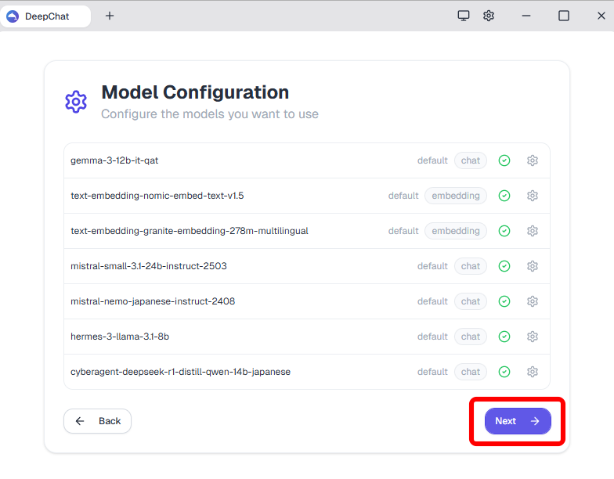
Task: Open settings for mistral-nemo-japanese-instruct-2408
Action: click(533, 301)
